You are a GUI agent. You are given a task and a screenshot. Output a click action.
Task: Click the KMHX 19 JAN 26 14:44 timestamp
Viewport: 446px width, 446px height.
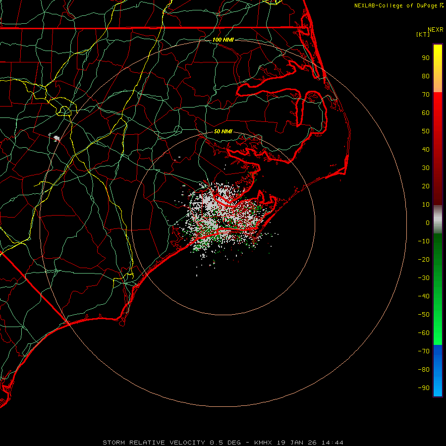click(x=299, y=443)
